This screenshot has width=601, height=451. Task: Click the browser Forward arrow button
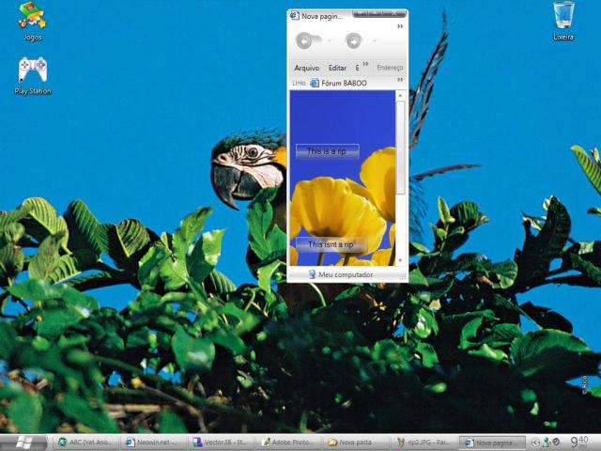[x=353, y=40]
